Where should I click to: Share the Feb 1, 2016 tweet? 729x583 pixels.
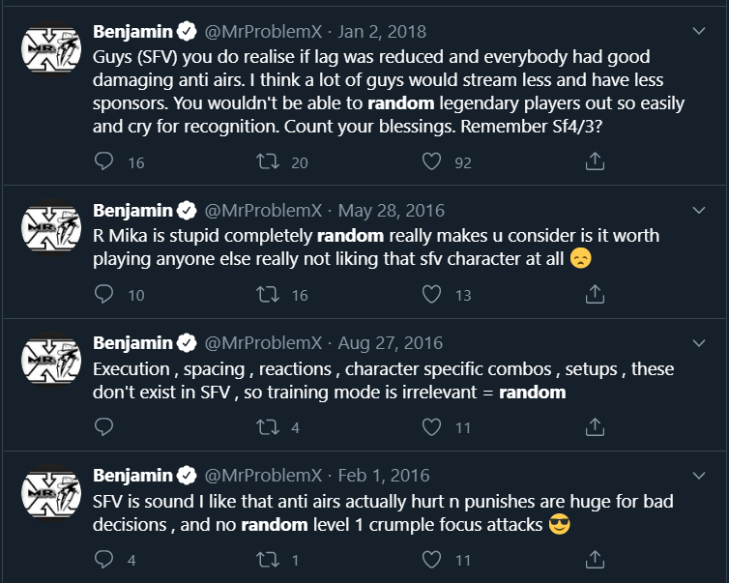coord(596,559)
